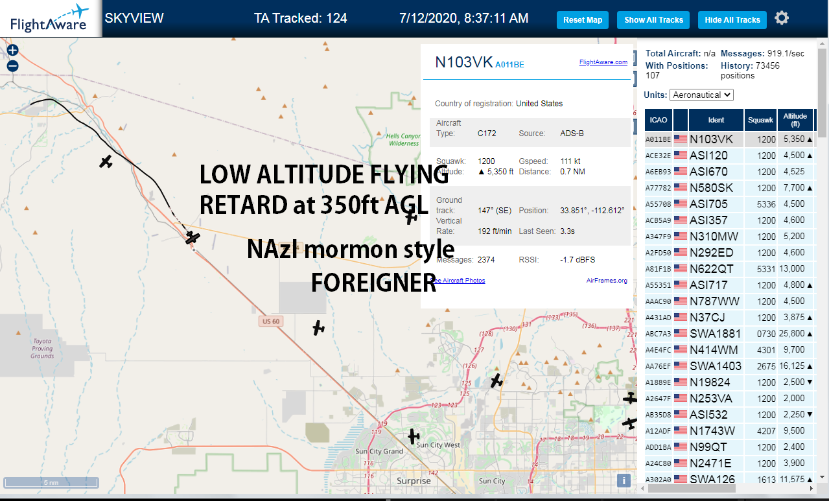Open the AirFrames.org link
This screenshot has width=829, height=501.
click(x=607, y=280)
